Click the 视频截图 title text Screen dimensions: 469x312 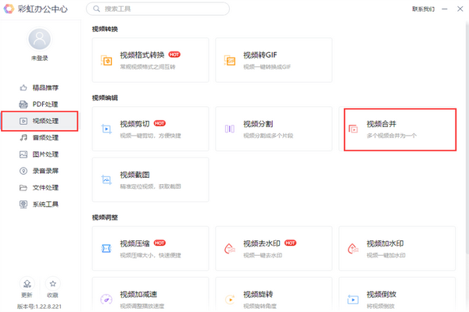pyautogui.click(x=134, y=175)
